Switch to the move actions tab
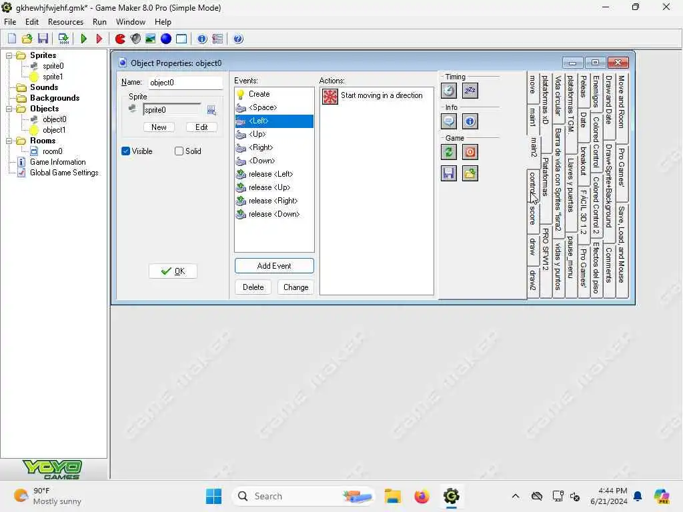The height and width of the screenshot is (512, 683). pos(532,86)
